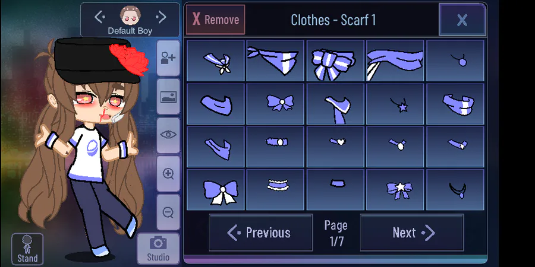
Task: Remove the current scarf
Action: coord(216,20)
